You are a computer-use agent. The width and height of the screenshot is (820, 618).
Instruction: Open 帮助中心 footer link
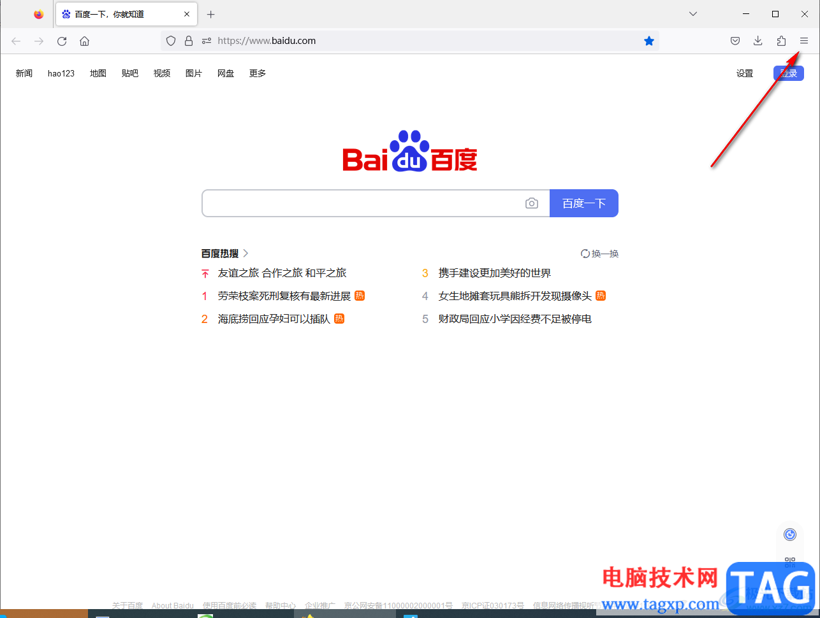click(x=281, y=605)
